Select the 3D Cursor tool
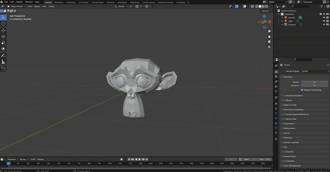 tap(3, 24)
